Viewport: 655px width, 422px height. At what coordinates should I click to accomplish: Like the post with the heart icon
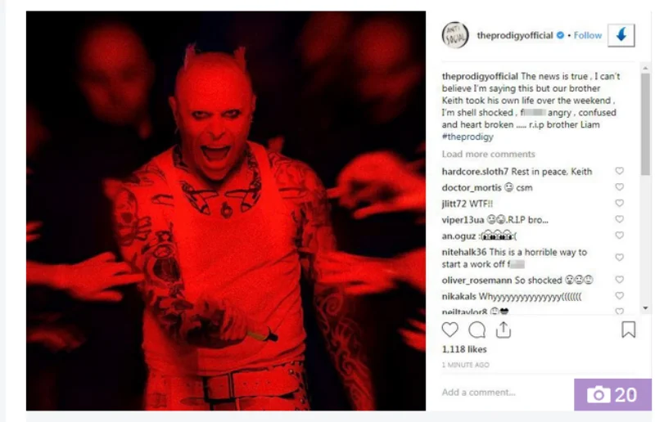449,330
